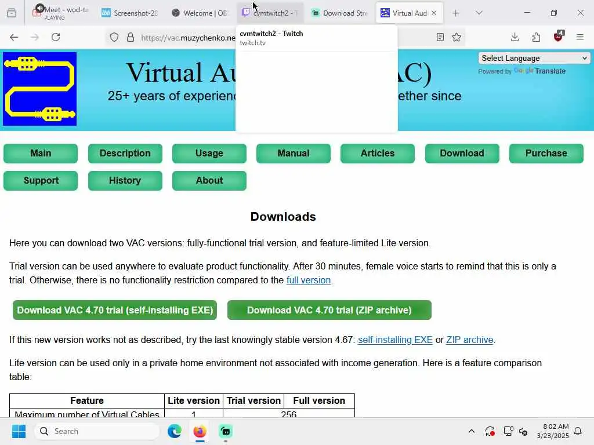Go to the Main page button

[41, 153]
